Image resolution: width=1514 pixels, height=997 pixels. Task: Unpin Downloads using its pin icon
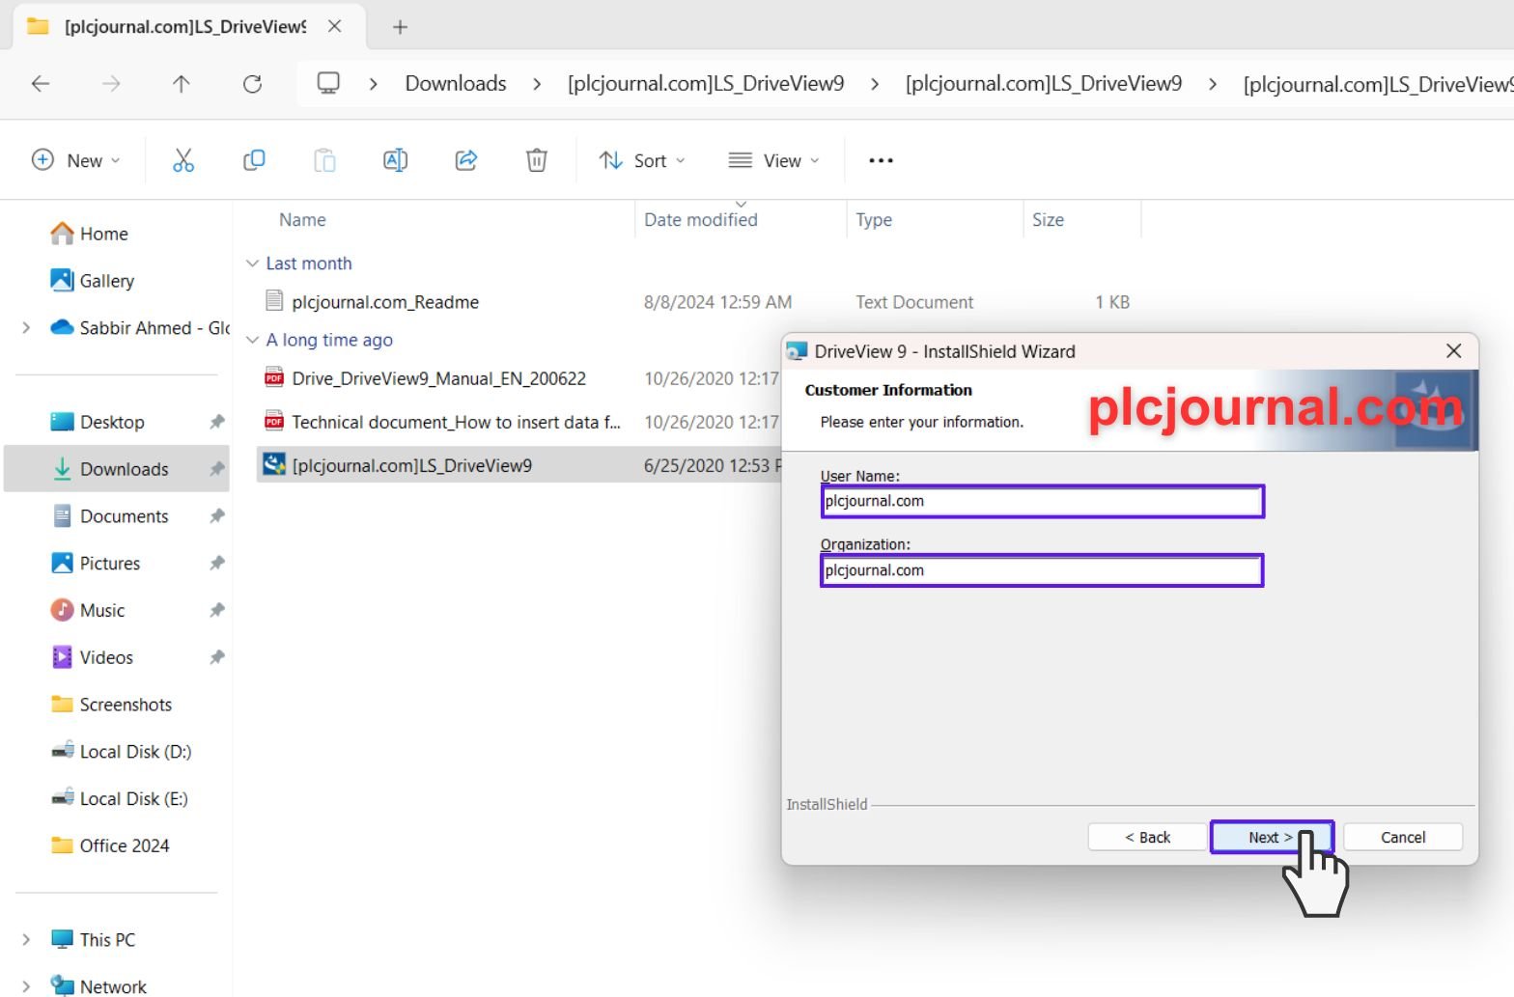point(217,469)
